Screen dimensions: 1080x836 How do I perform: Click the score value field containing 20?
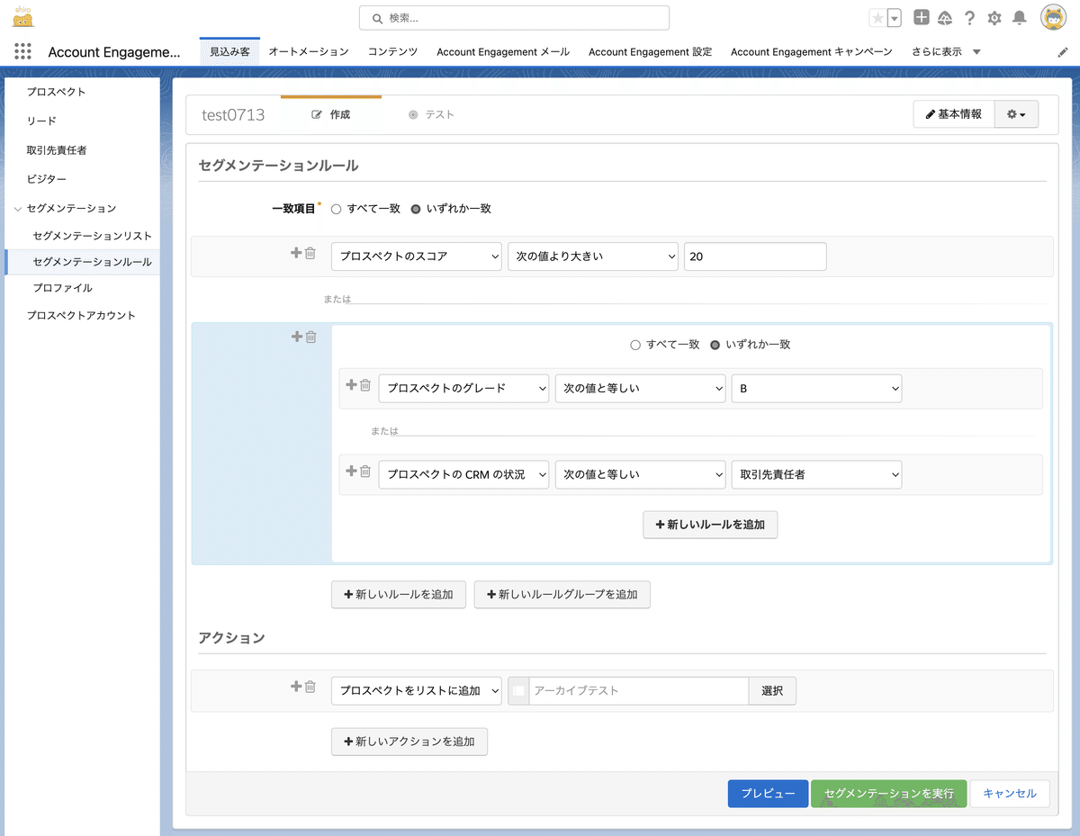[755, 256]
